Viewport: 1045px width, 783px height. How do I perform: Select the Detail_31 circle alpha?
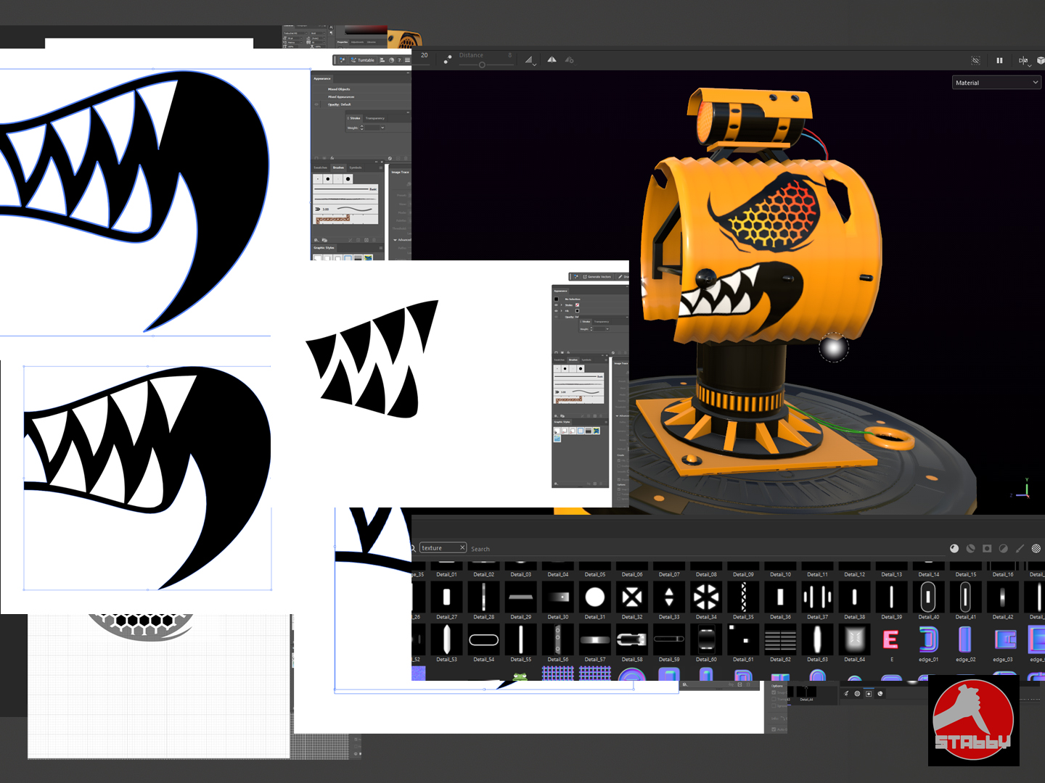click(x=595, y=597)
